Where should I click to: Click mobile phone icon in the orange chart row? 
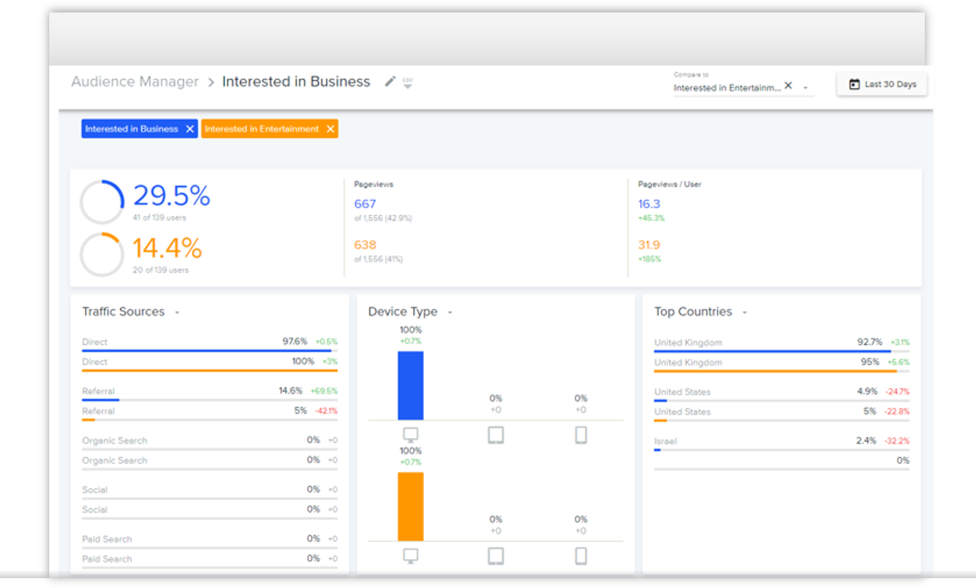(x=581, y=556)
